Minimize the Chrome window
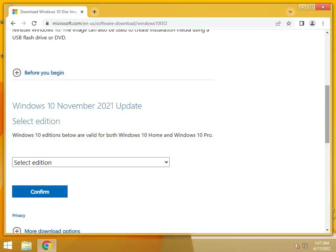The width and height of the screenshot is (336, 252). click(x=303, y=7)
